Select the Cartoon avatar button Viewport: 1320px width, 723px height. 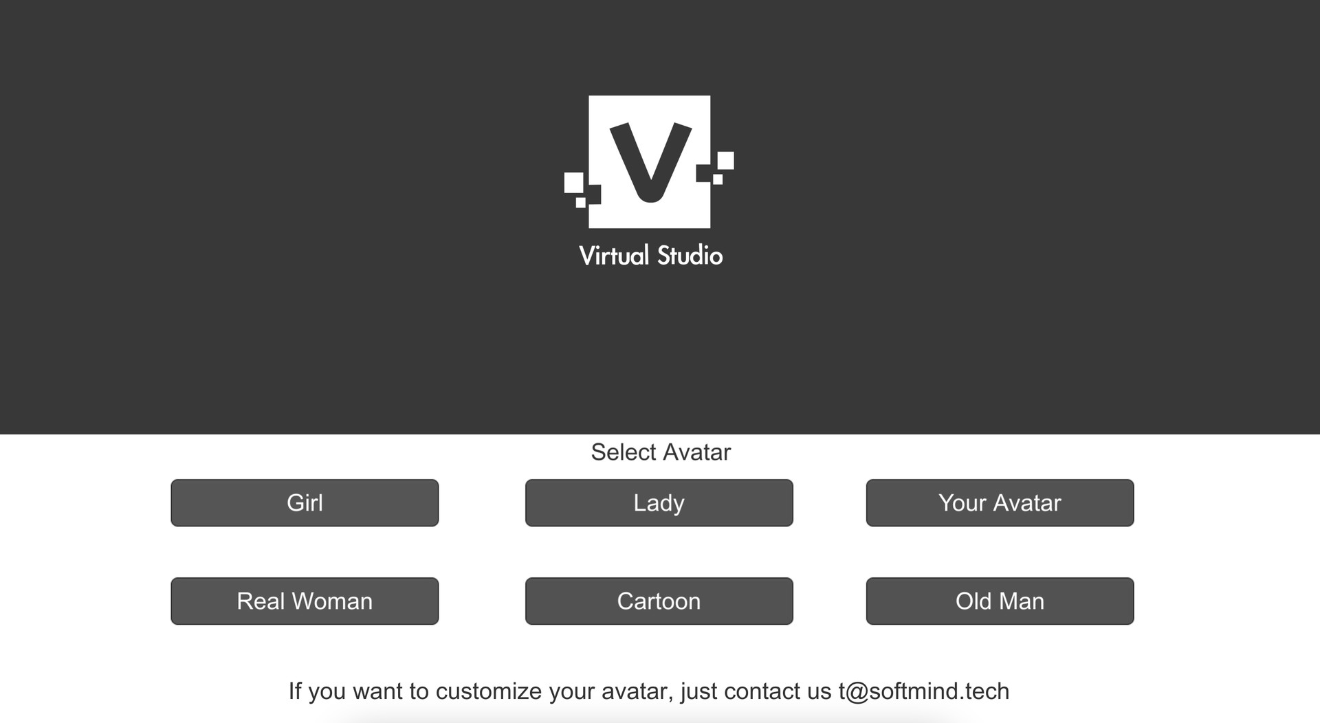[659, 601]
